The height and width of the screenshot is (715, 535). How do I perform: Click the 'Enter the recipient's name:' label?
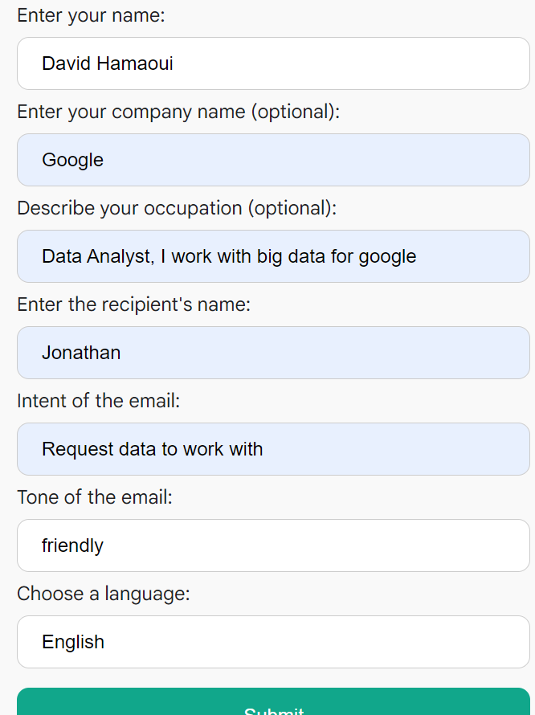(x=133, y=304)
